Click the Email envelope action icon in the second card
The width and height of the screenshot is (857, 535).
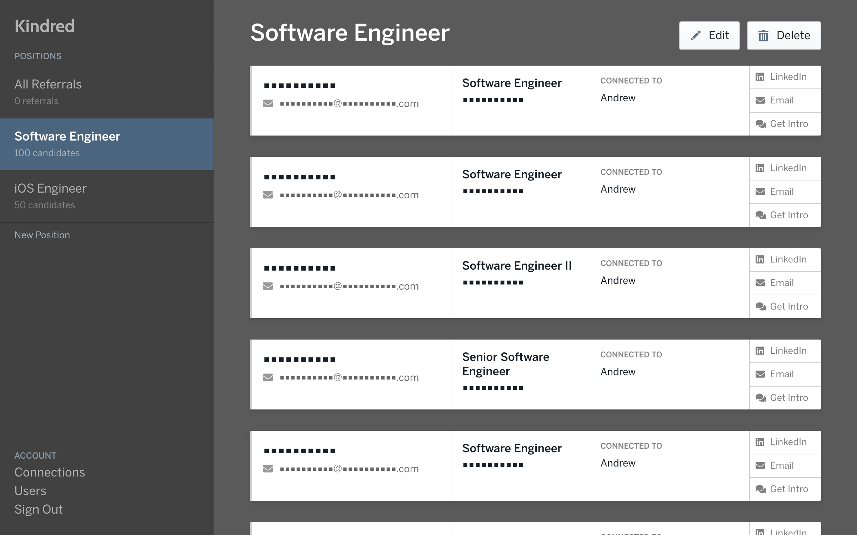pyautogui.click(x=760, y=192)
